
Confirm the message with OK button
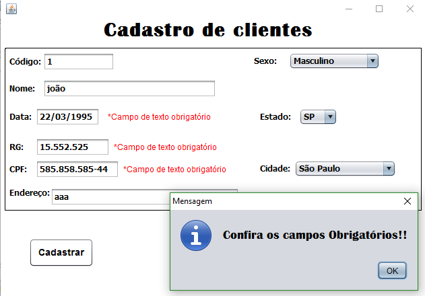click(392, 270)
